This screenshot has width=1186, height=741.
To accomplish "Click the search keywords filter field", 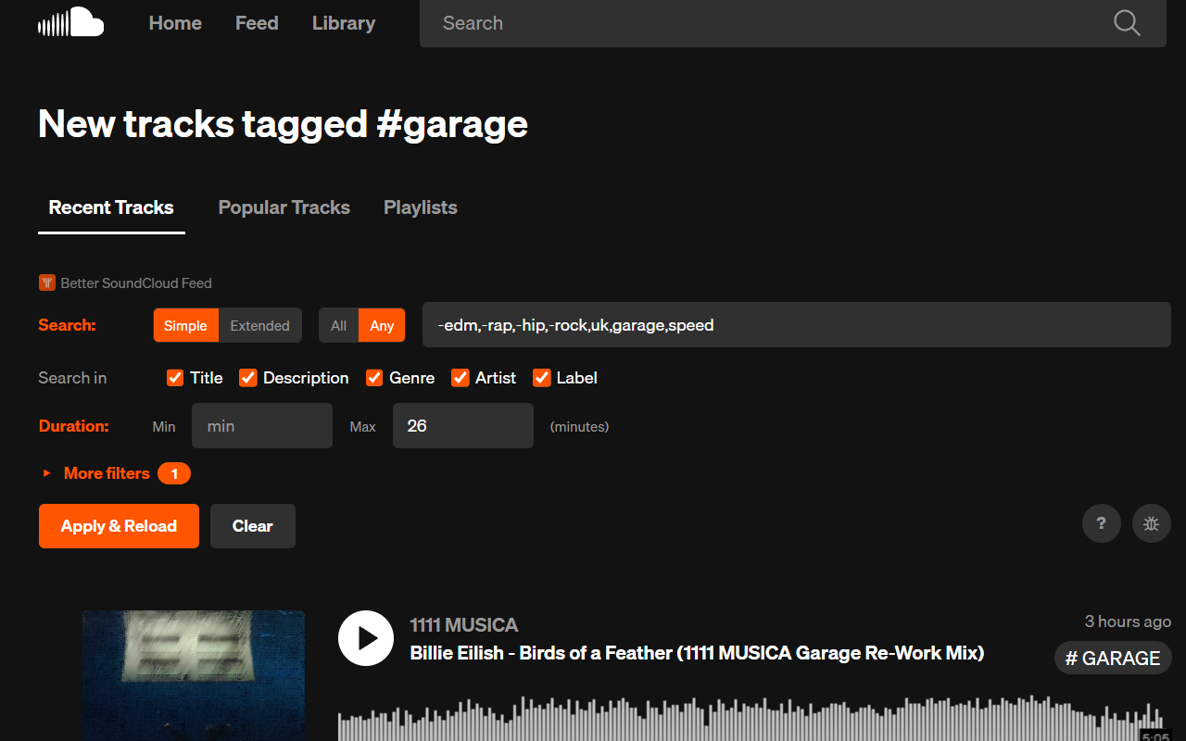I will click(797, 325).
